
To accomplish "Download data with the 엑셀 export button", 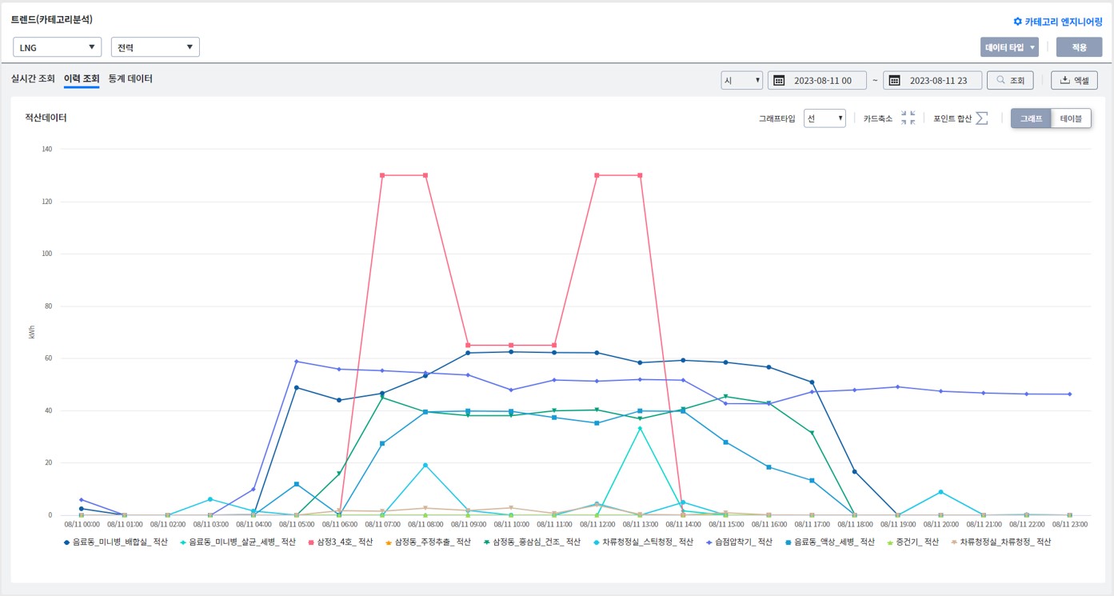I will click(x=1074, y=80).
